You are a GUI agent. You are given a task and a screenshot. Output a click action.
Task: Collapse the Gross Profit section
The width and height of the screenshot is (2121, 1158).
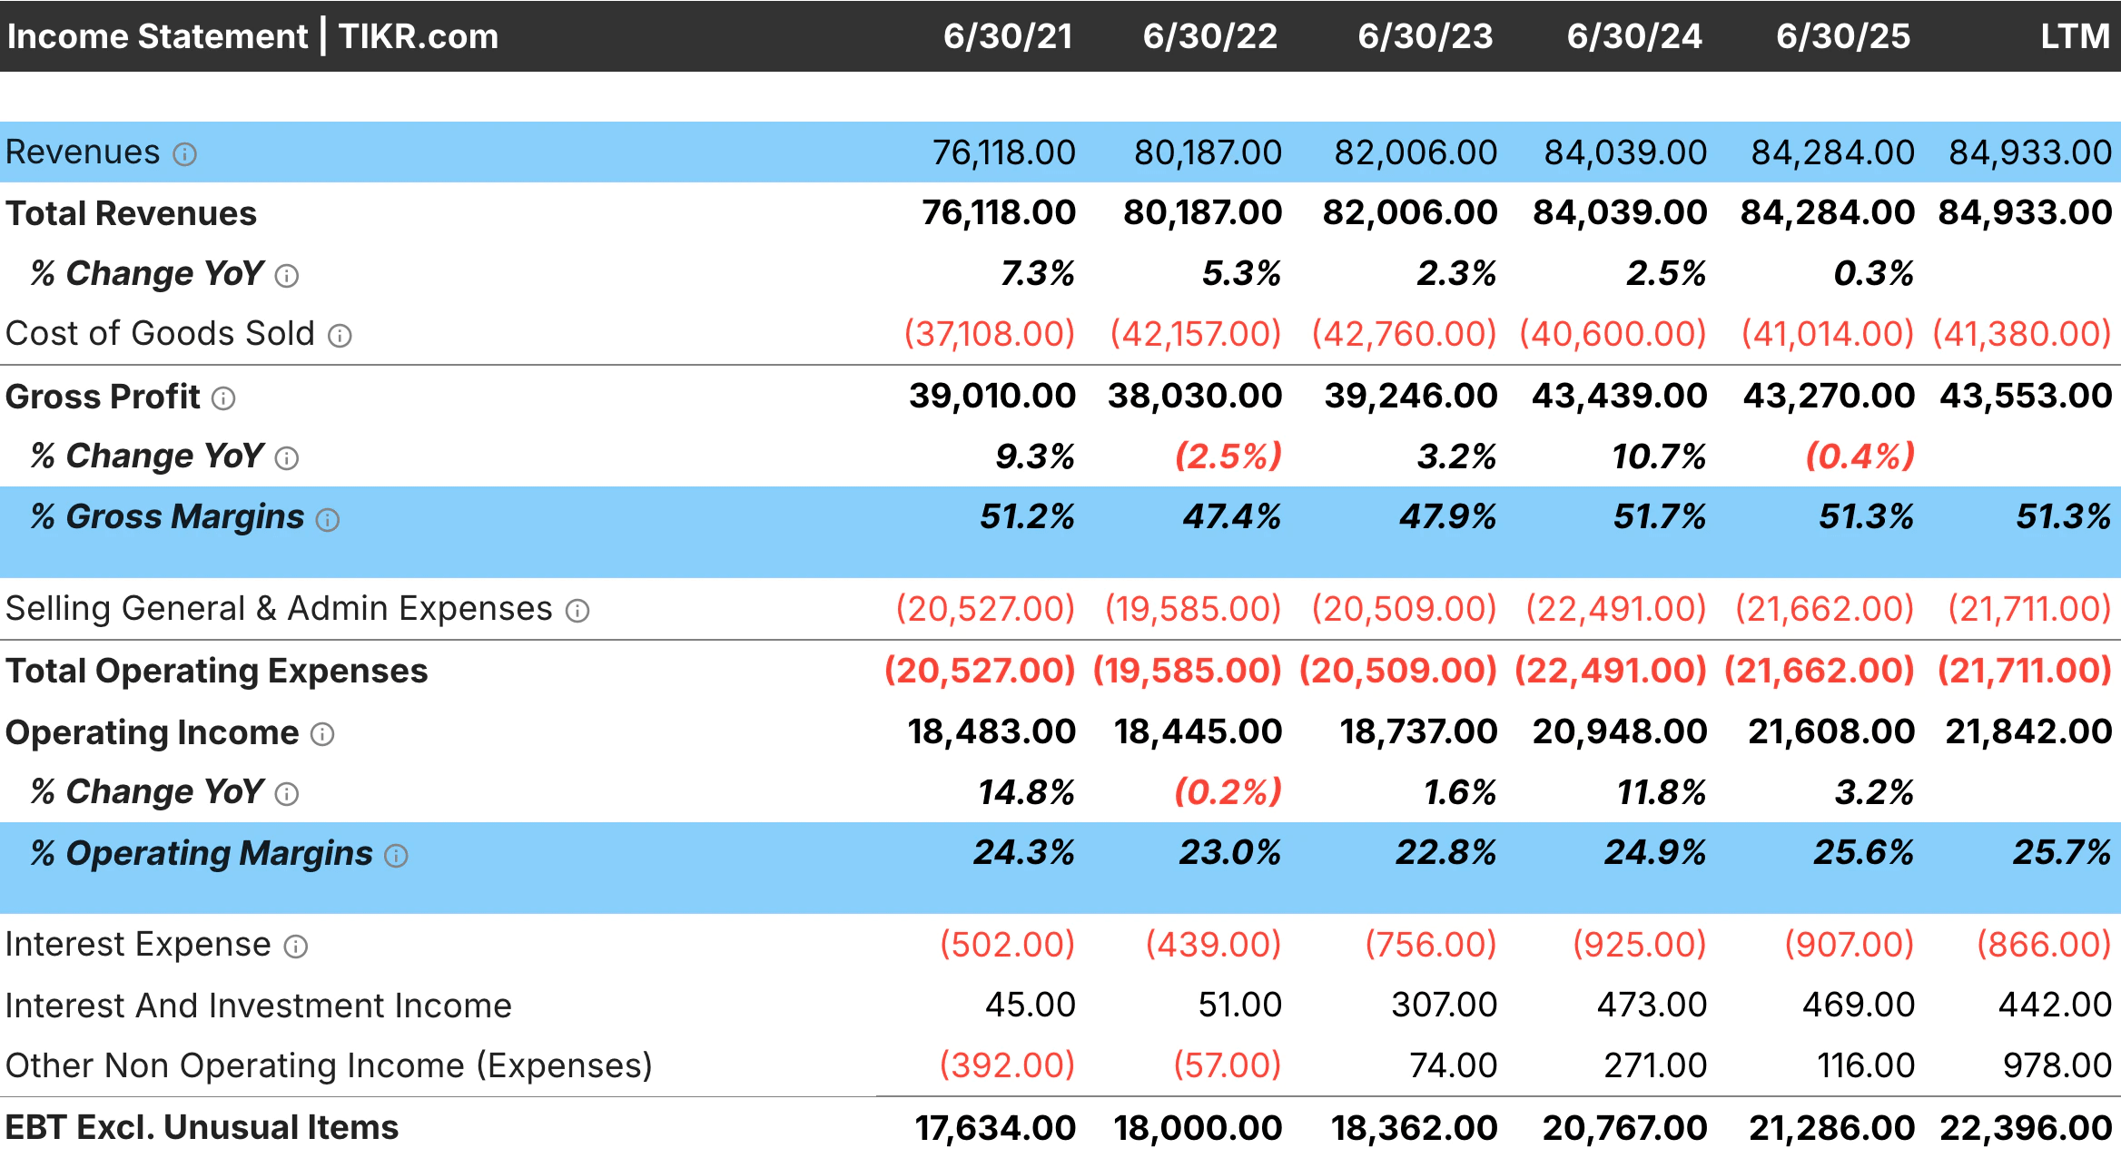point(102,397)
